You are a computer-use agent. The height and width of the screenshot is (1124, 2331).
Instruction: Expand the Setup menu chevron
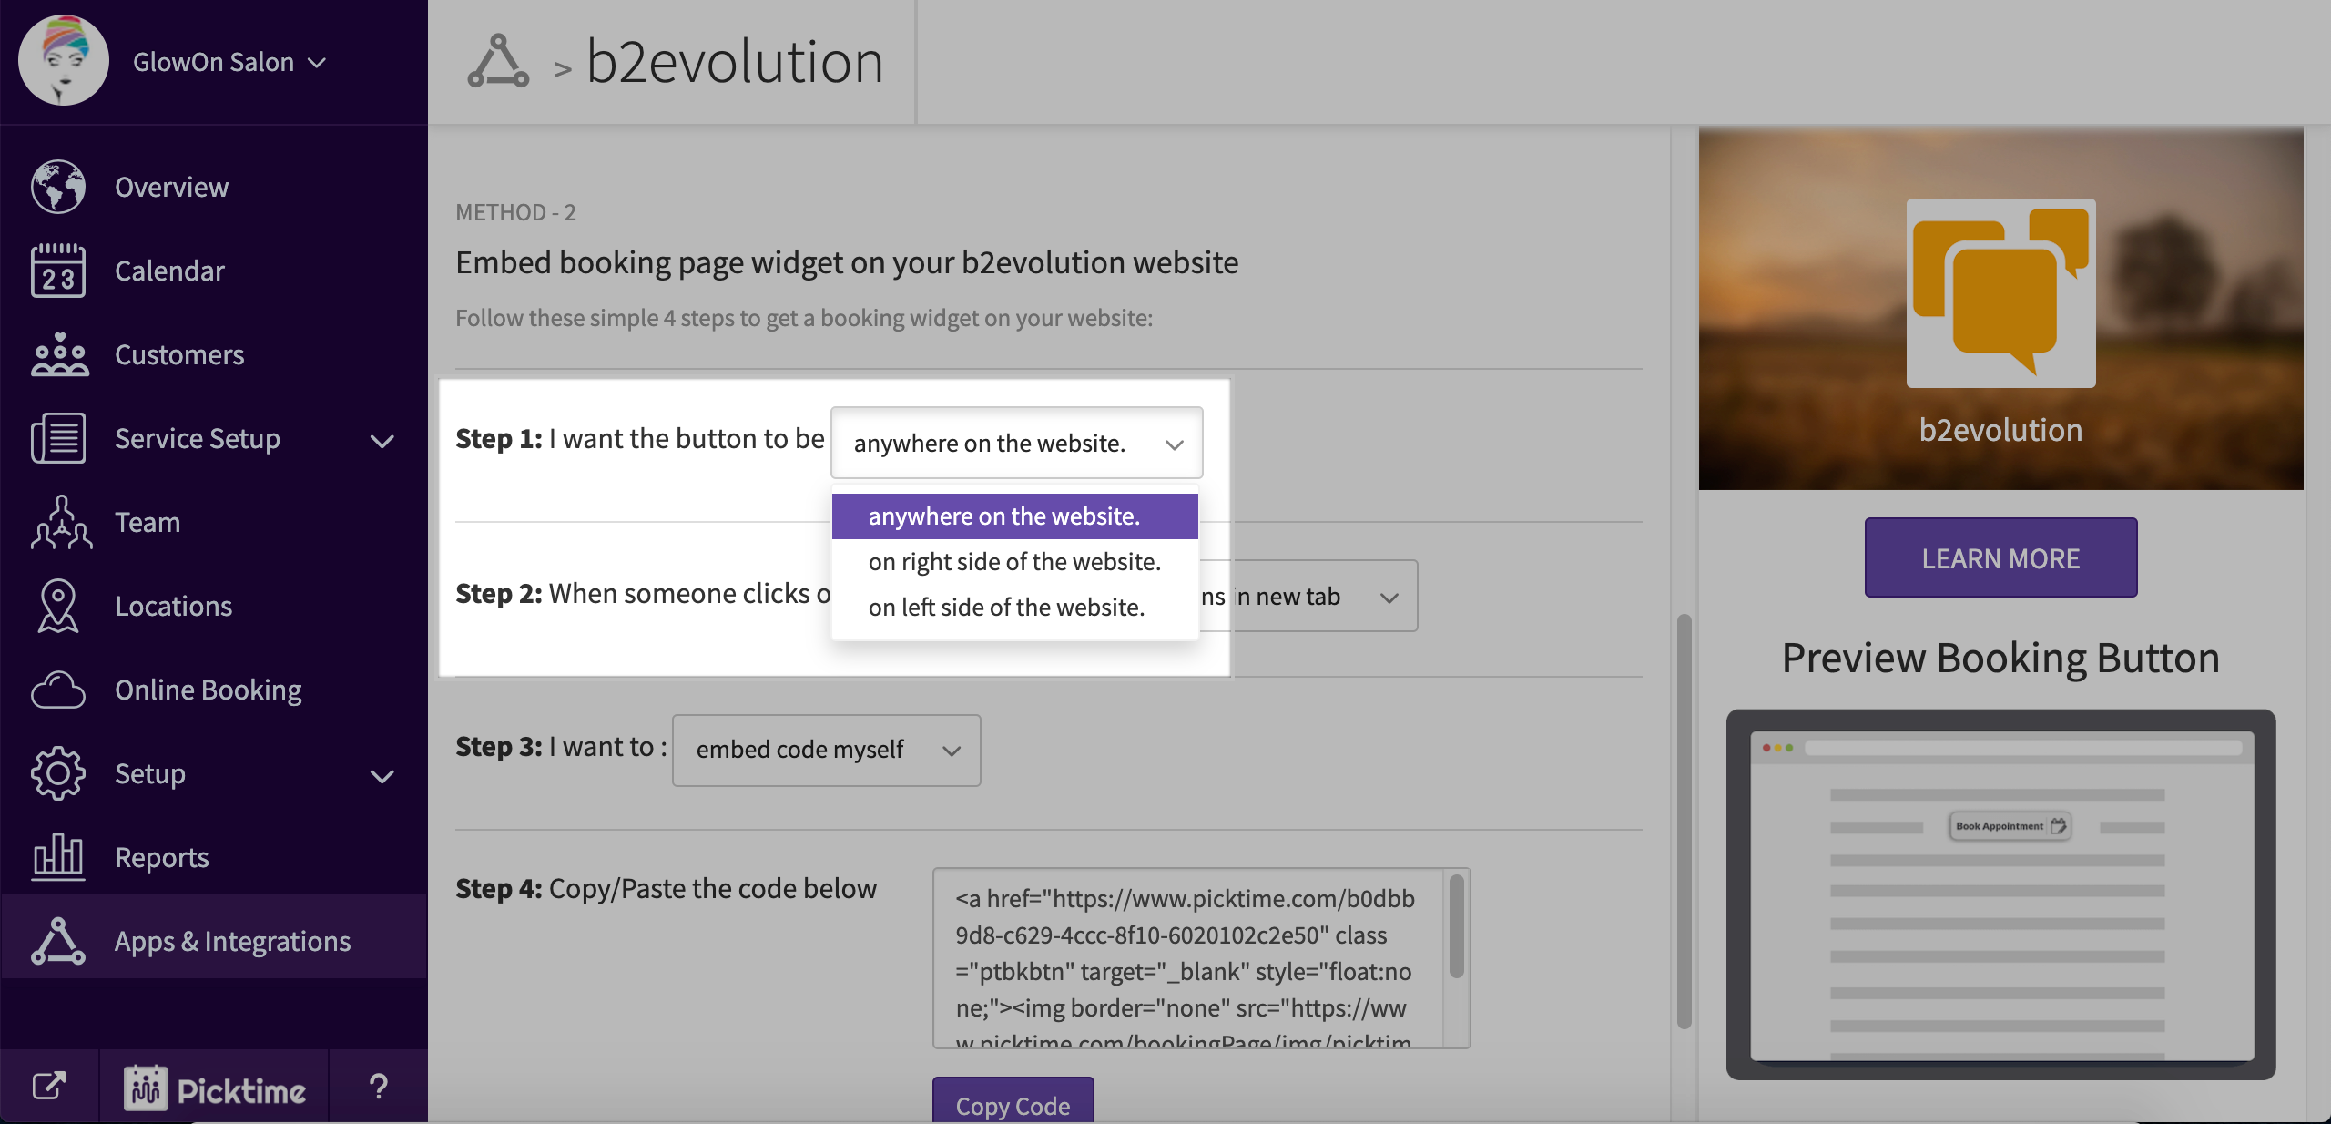click(x=382, y=776)
